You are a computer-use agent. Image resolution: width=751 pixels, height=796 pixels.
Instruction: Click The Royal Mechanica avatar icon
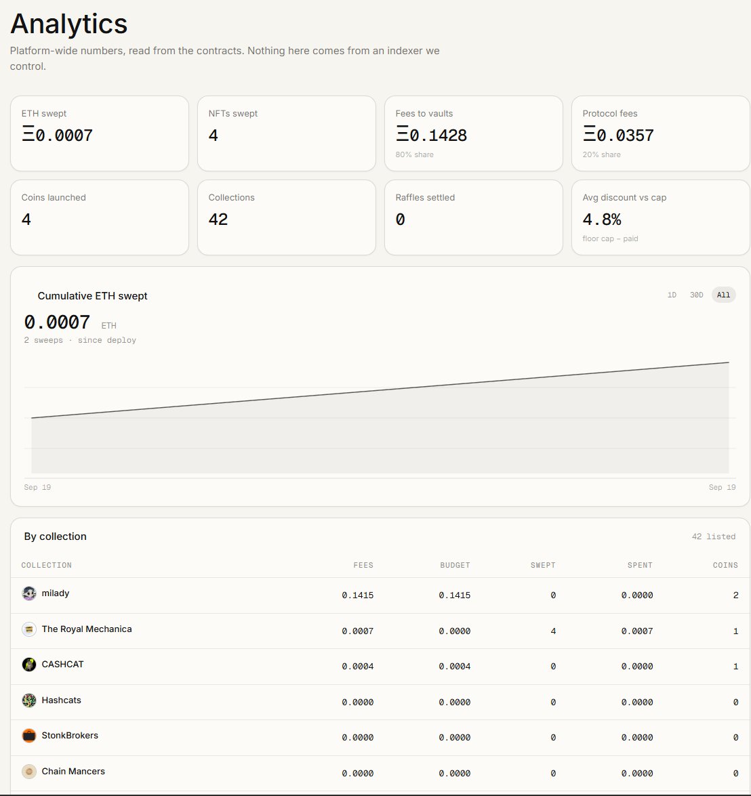coord(29,629)
